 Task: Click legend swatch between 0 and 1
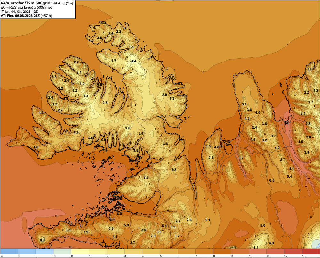click(x=80, y=252)
